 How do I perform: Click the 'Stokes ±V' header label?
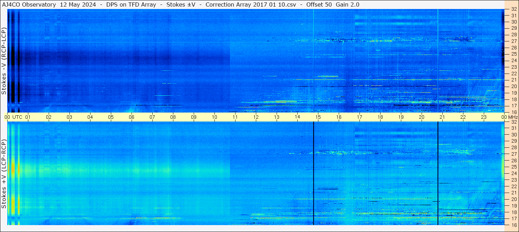[x=181, y=5]
